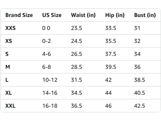Click the hip value 44
Viewport: 161px width, 120px height.
point(108,93)
